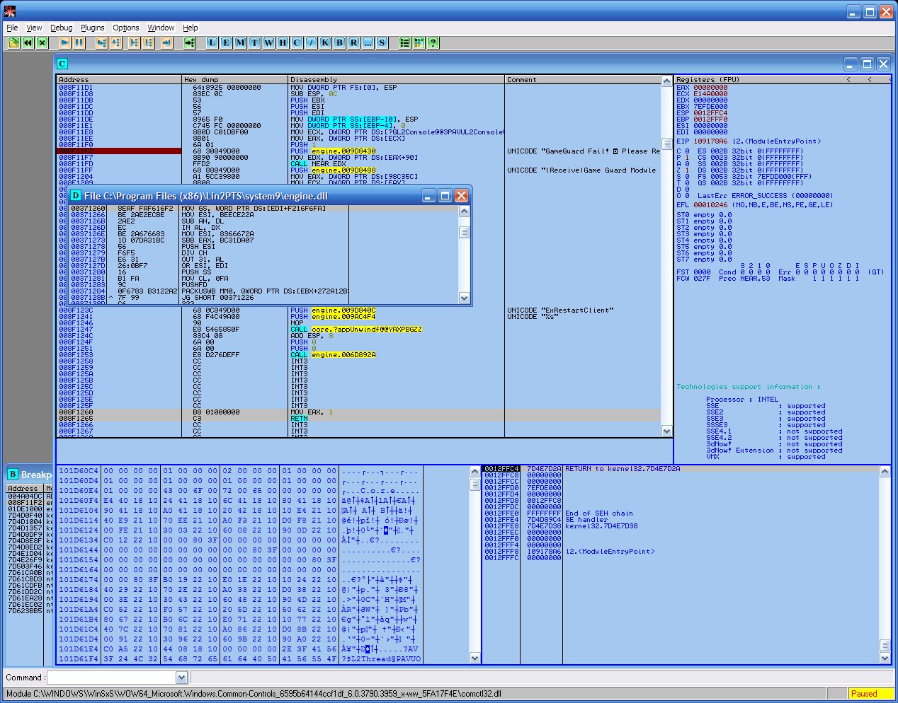Viewport: 898px width, 703px height.
Task: Click in the Command input field
Action: tap(110, 678)
